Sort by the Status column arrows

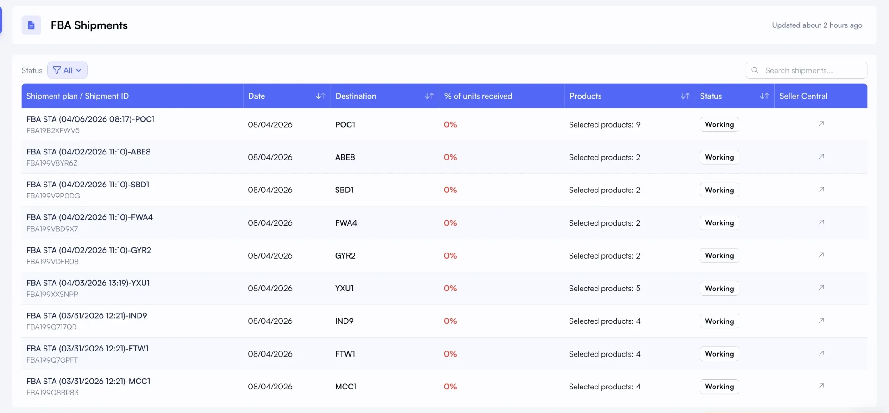pyautogui.click(x=764, y=96)
